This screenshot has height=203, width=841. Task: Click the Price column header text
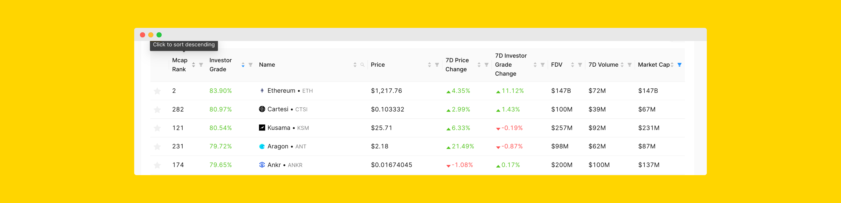pos(378,65)
